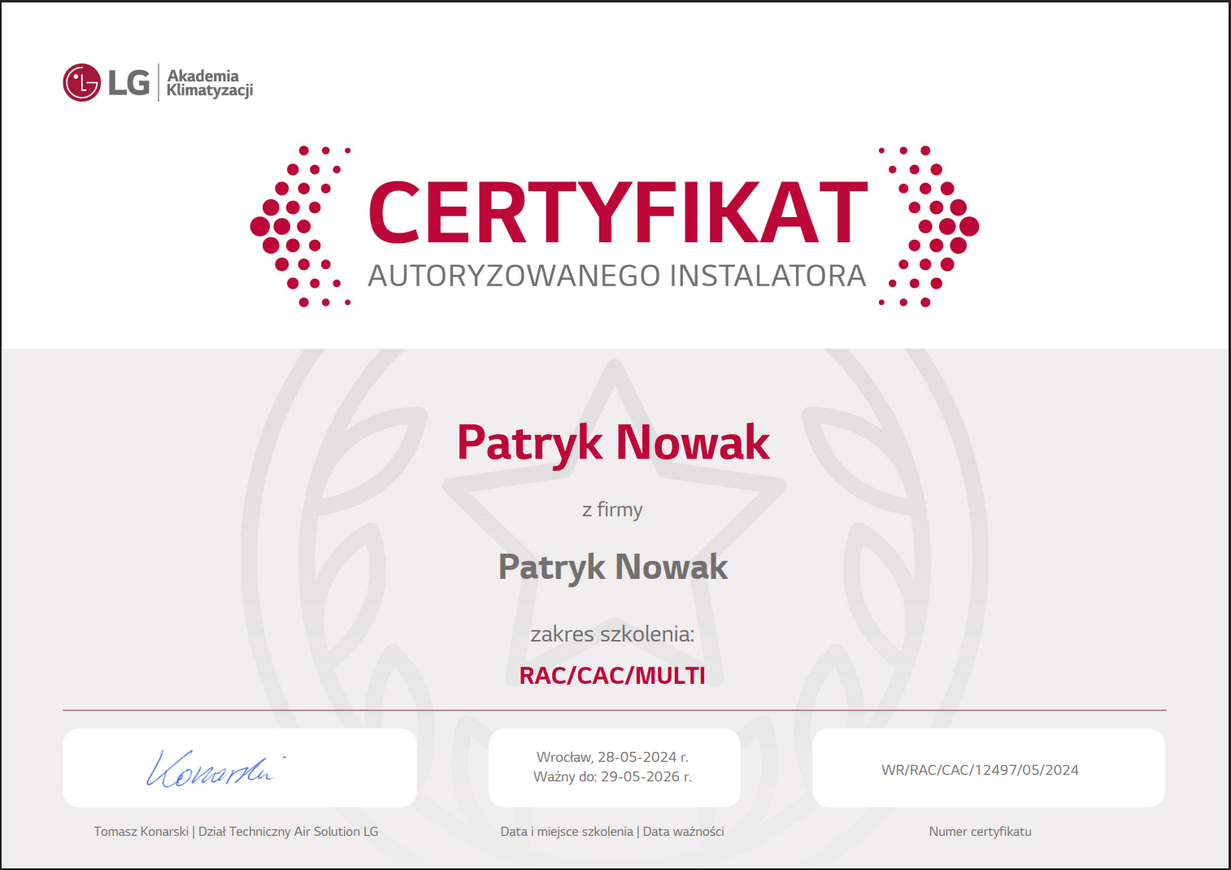
Task: Click the 'Numer certyfikatu' caption
Action: click(x=980, y=831)
